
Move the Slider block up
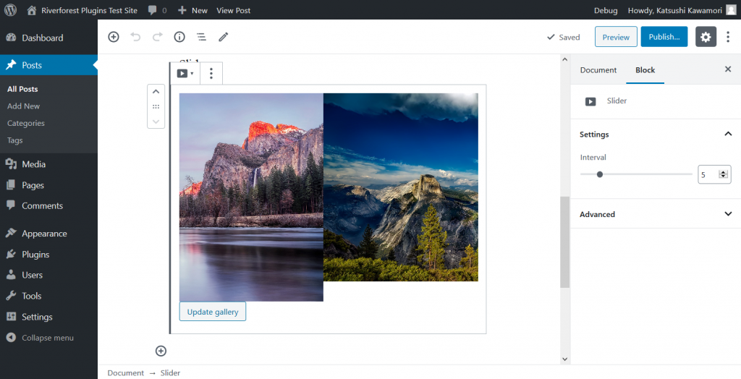(x=156, y=93)
